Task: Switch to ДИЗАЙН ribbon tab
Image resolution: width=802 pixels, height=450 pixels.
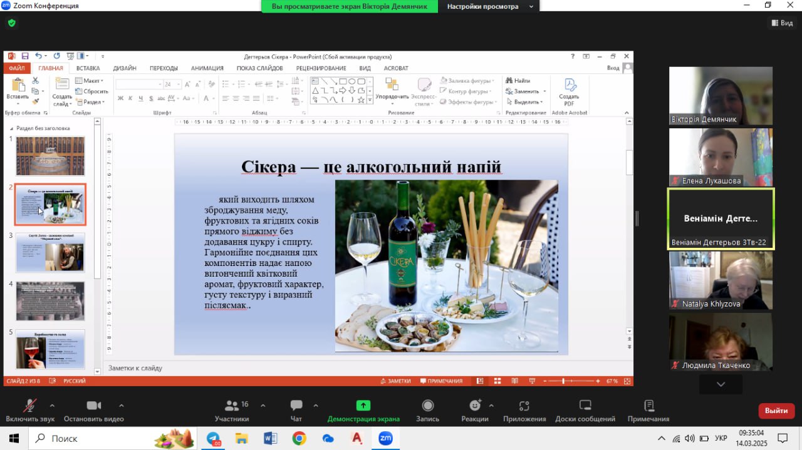Action: click(125, 68)
